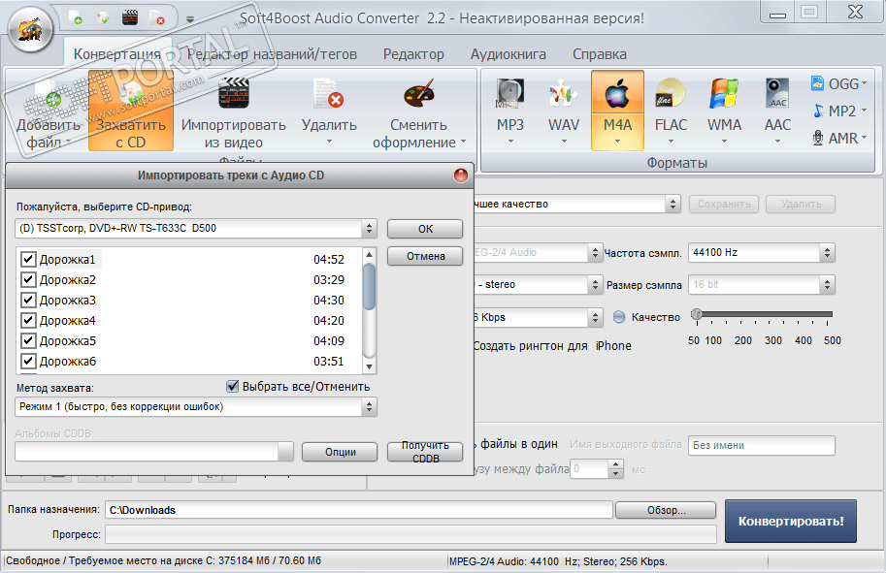
Task: Choose the M4A apple format icon
Action: click(x=617, y=93)
